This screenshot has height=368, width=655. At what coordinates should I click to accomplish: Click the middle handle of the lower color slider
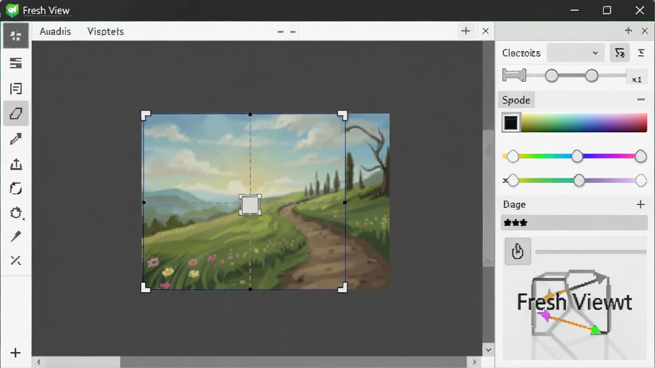579,180
